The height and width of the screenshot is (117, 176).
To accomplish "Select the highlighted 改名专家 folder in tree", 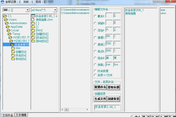I will click(x=16, y=45).
